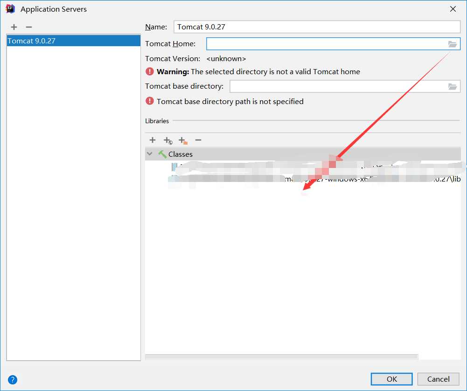Image resolution: width=467 pixels, height=391 pixels.
Task: Add library exclusion folder-plus icon
Action: pyautogui.click(x=183, y=140)
